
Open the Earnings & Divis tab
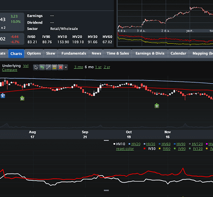[150, 53]
